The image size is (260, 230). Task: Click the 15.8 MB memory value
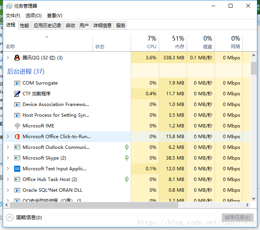point(175,137)
